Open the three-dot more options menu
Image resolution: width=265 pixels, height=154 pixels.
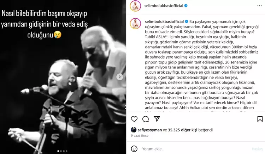coord(259,6)
